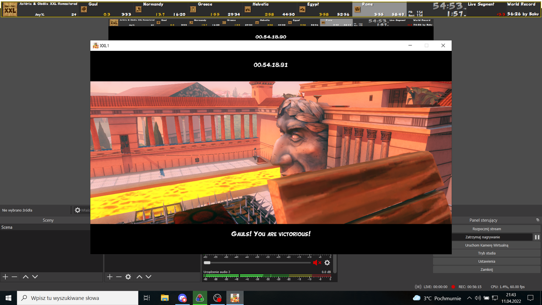The image size is (542, 305).
Task: Open the Windows notification center
Action: pyautogui.click(x=531, y=298)
